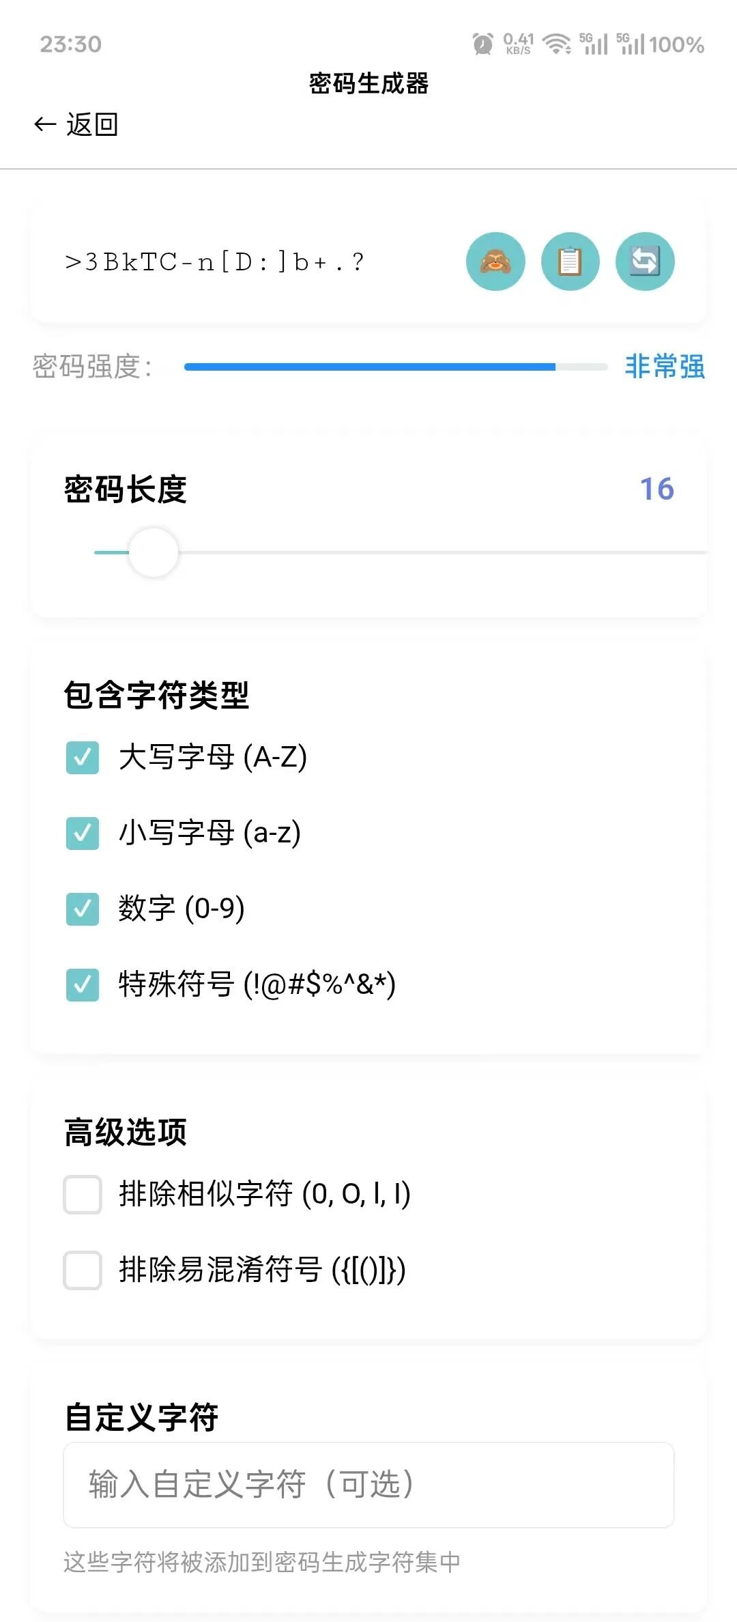
Task: Tap the first 5G signal icon
Action: (x=593, y=44)
